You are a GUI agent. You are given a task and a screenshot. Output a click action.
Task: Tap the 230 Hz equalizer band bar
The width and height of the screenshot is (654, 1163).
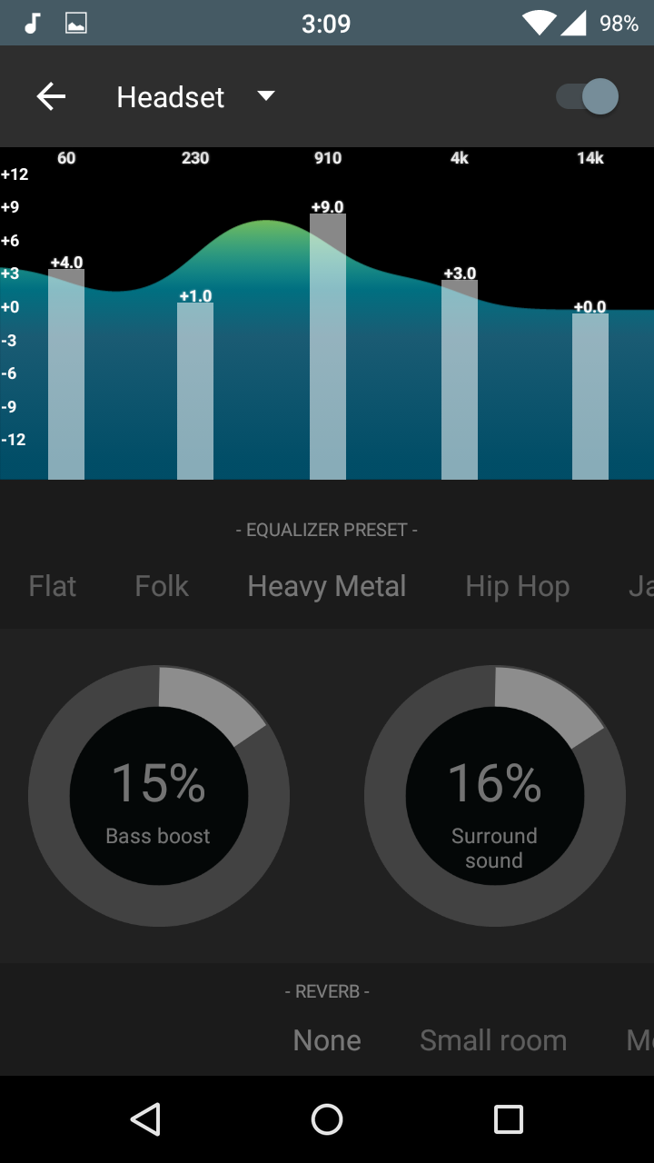(195, 391)
